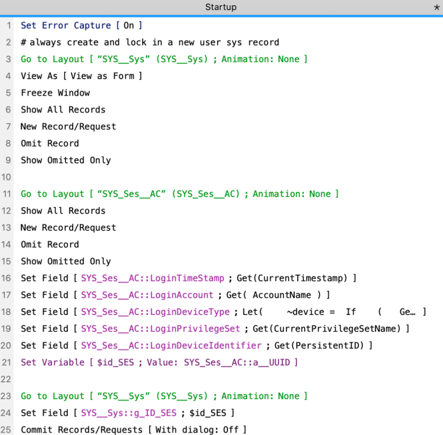Select Set Field LoginPrivilegeSet step
The width and height of the screenshot is (443, 435).
215,329
